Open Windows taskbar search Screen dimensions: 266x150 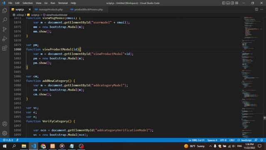(14, 146)
